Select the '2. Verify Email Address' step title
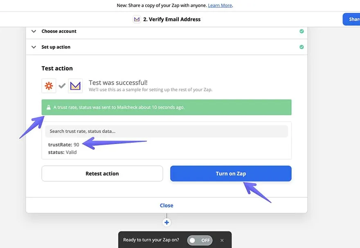The height and width of the screenshot is (248, 360). (x=172, y=19)
